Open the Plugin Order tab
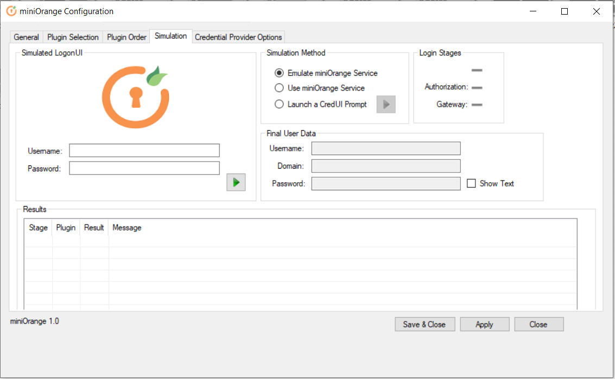This screenshot has height=379, width=615. [126, 37]
